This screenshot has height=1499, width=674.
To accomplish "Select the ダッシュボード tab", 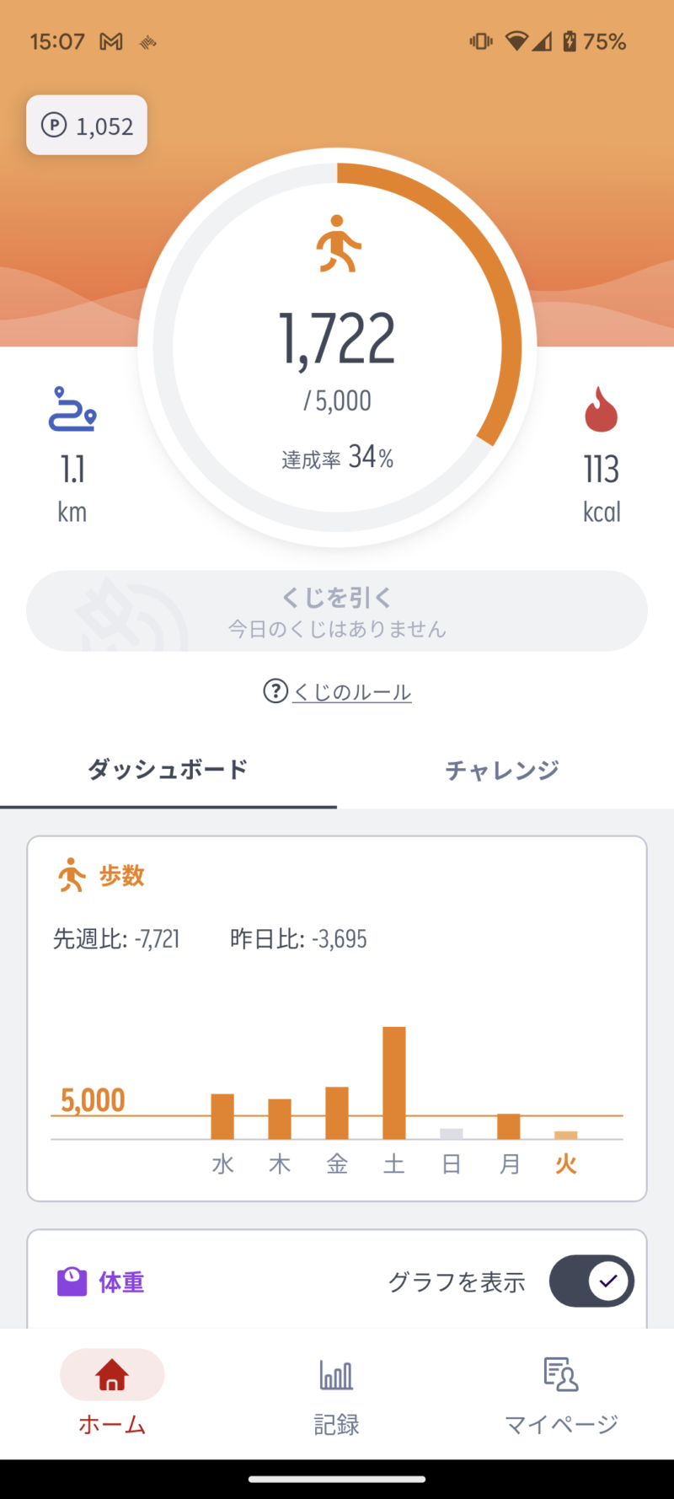I will coord(168,770).
